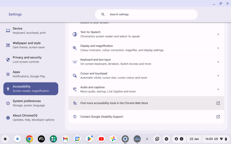Click the Keyboard and text input icon
The image size is (231, 144).
(75, 62)
